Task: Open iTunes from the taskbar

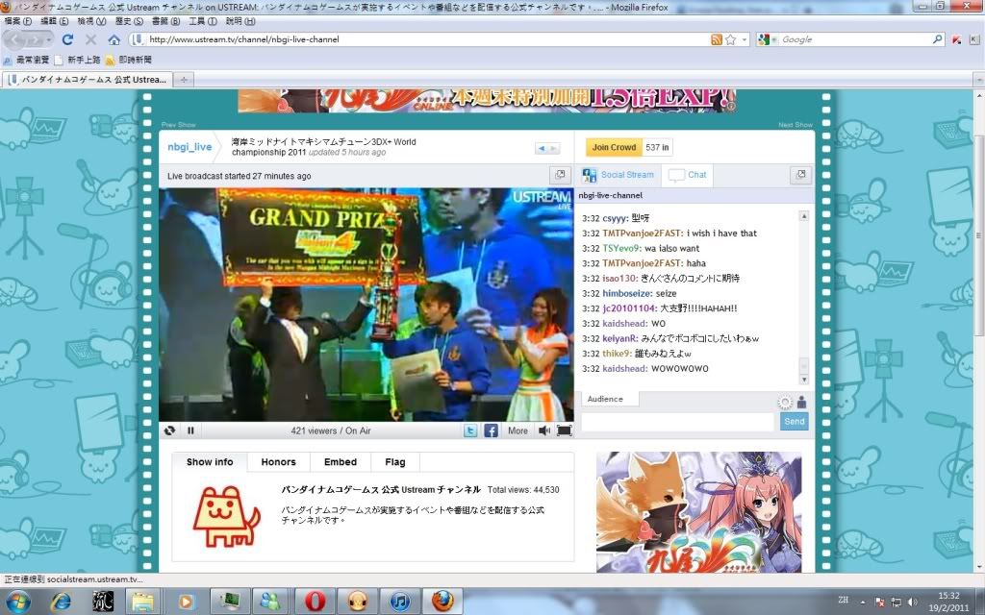Action: click(x=399, y=602)
